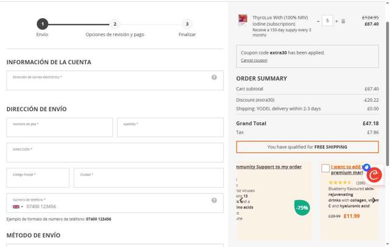The height and width of the screenshot is (247, 390).
Task: Show previous upsell offer with left arrow
Action: pos(241,200)
